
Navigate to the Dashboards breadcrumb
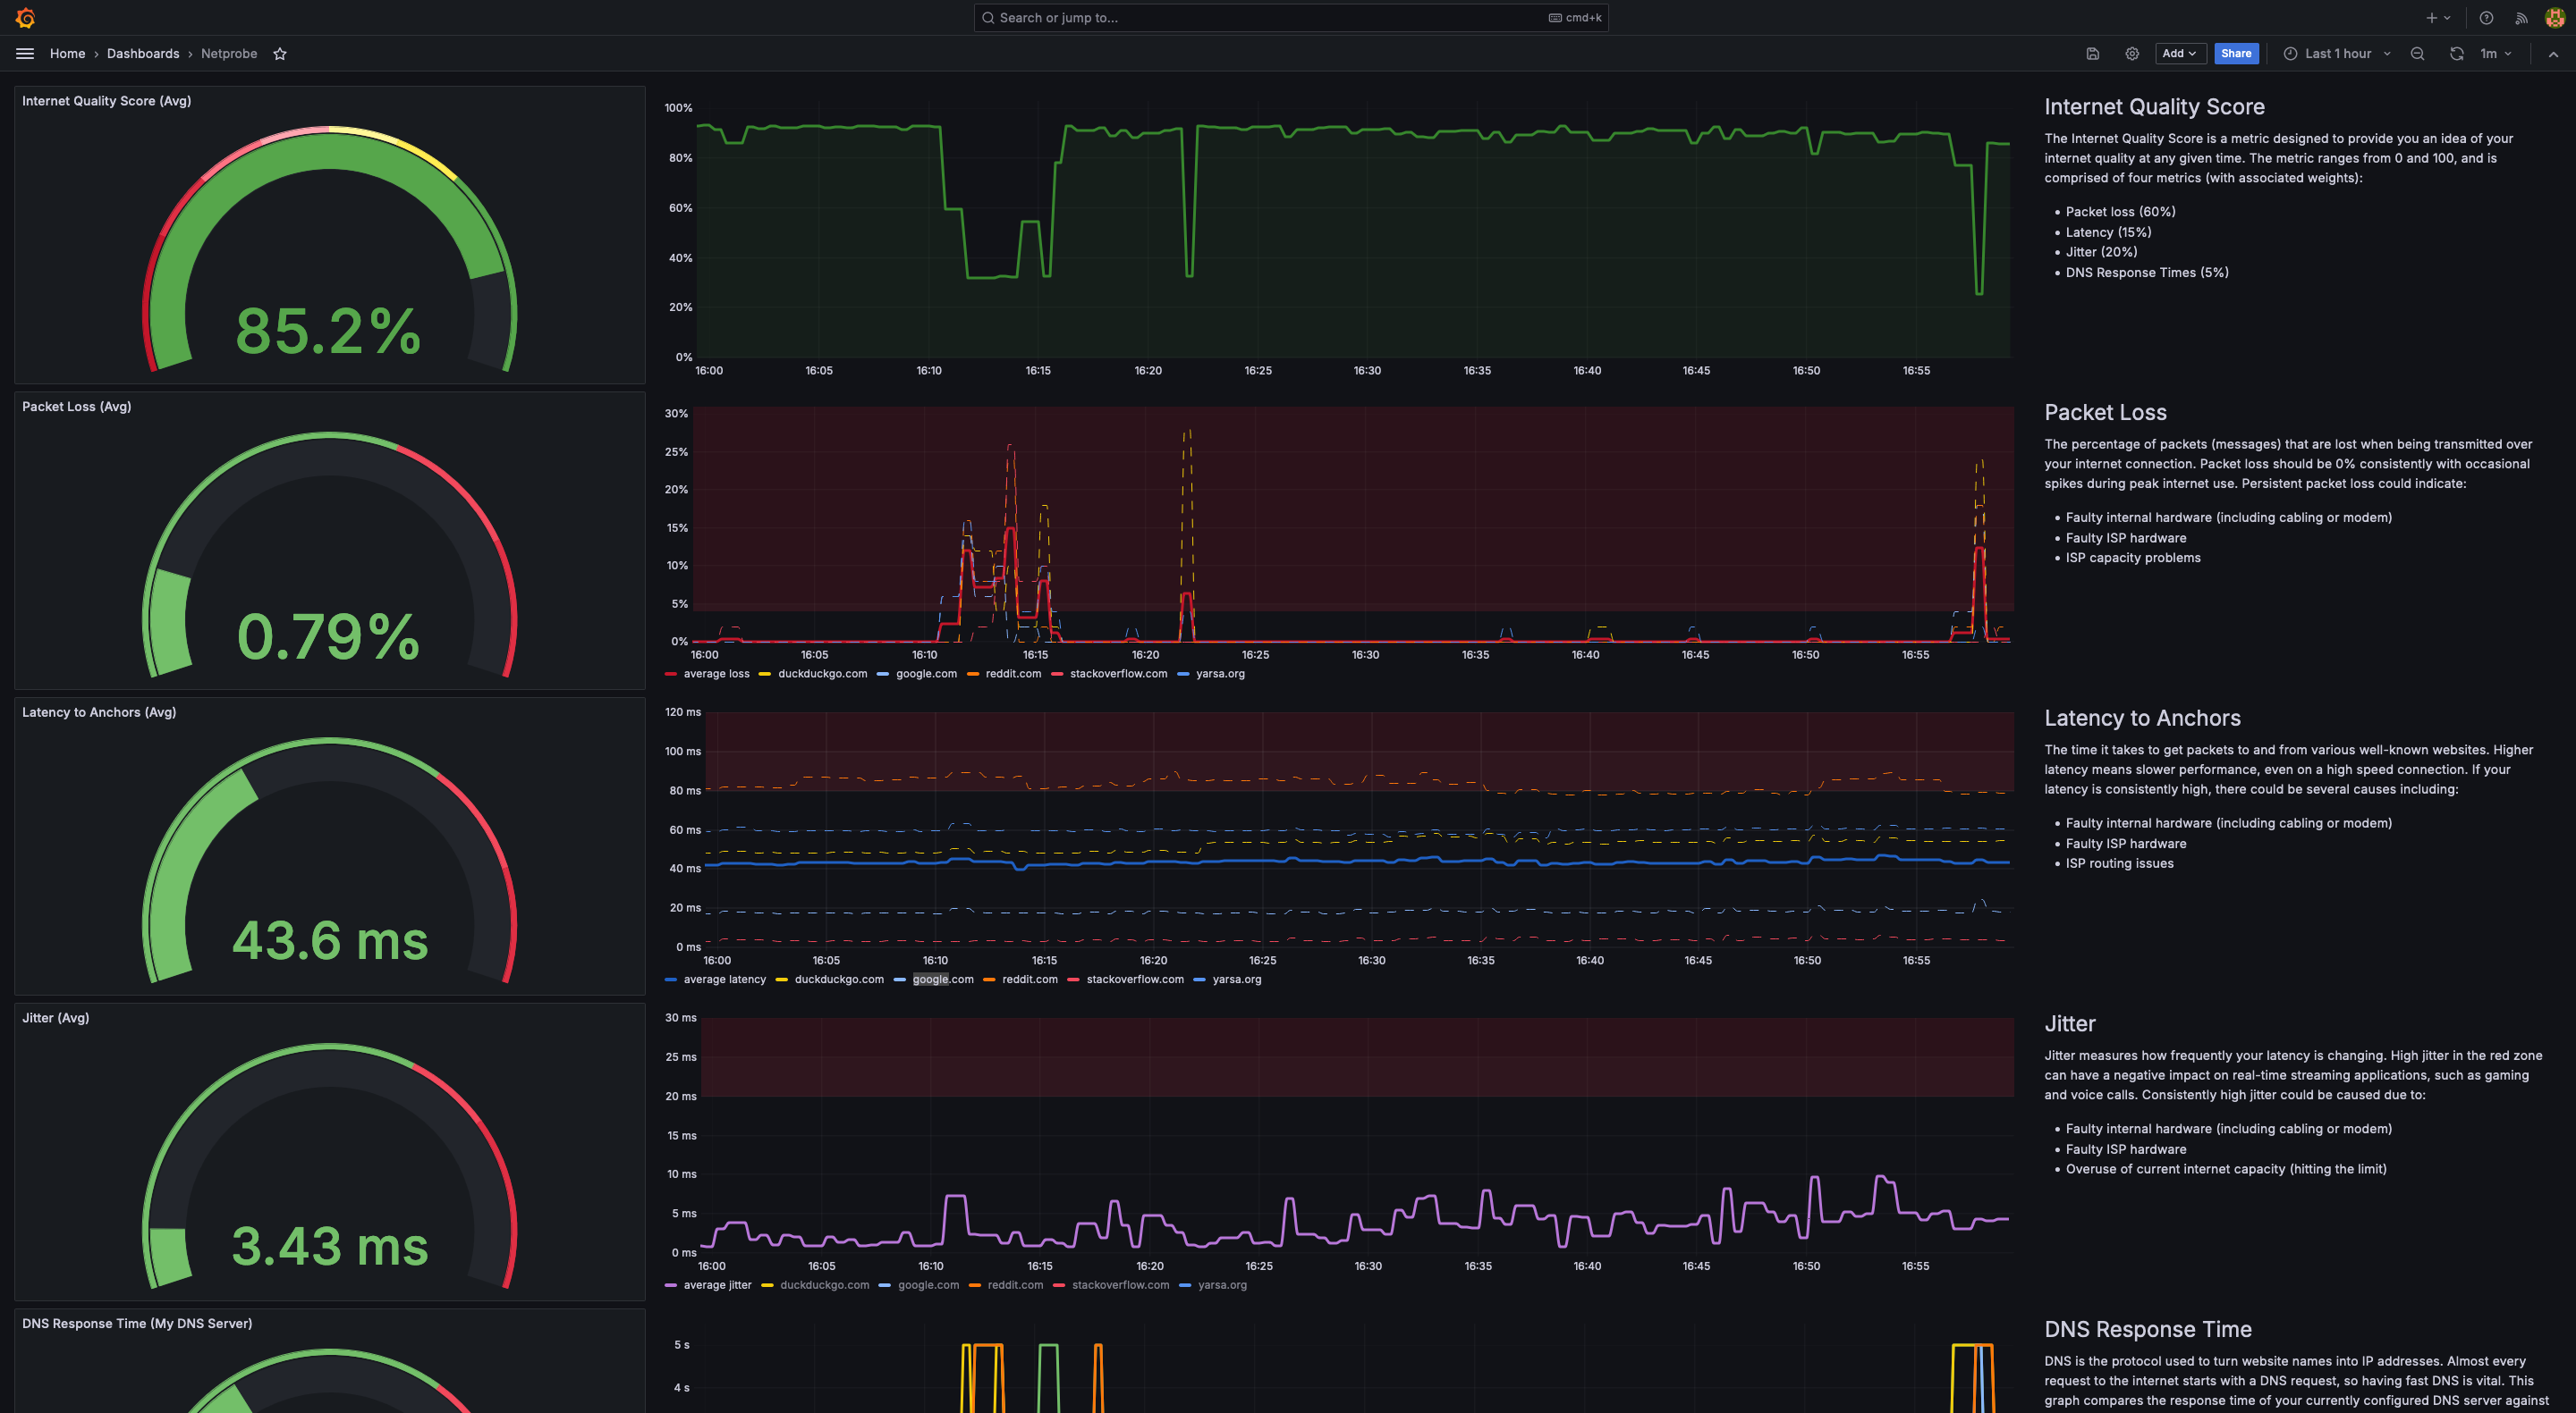(x=142, y=53)
